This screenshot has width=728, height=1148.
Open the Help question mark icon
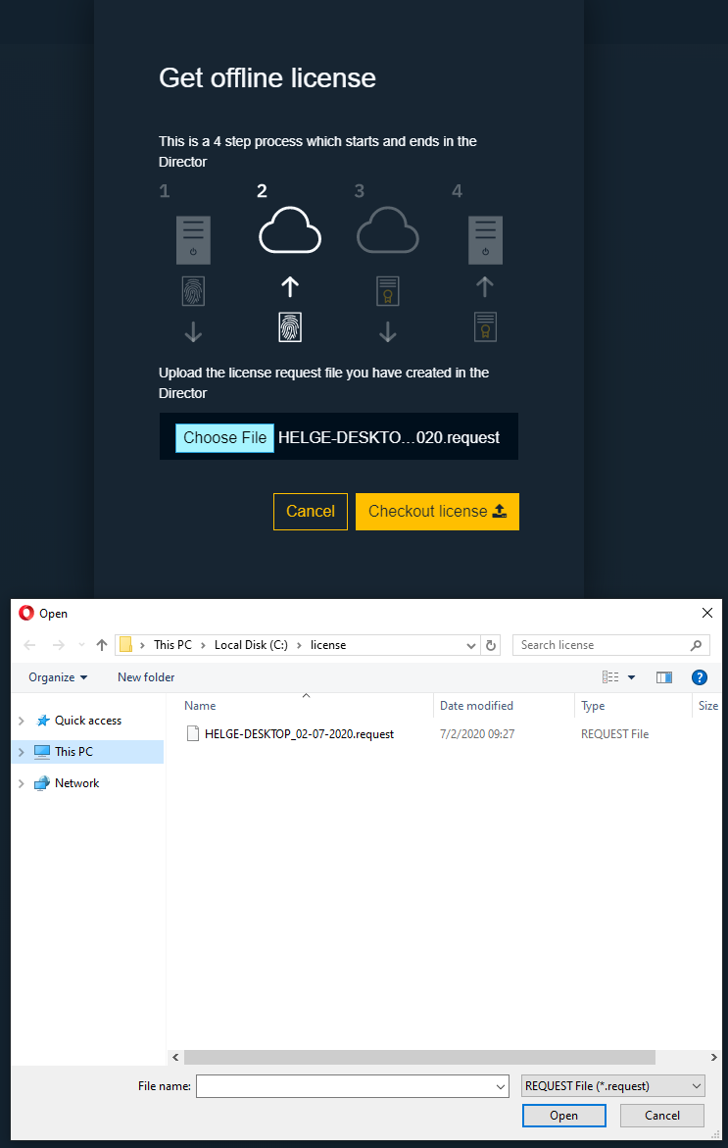tap(700, 677)
